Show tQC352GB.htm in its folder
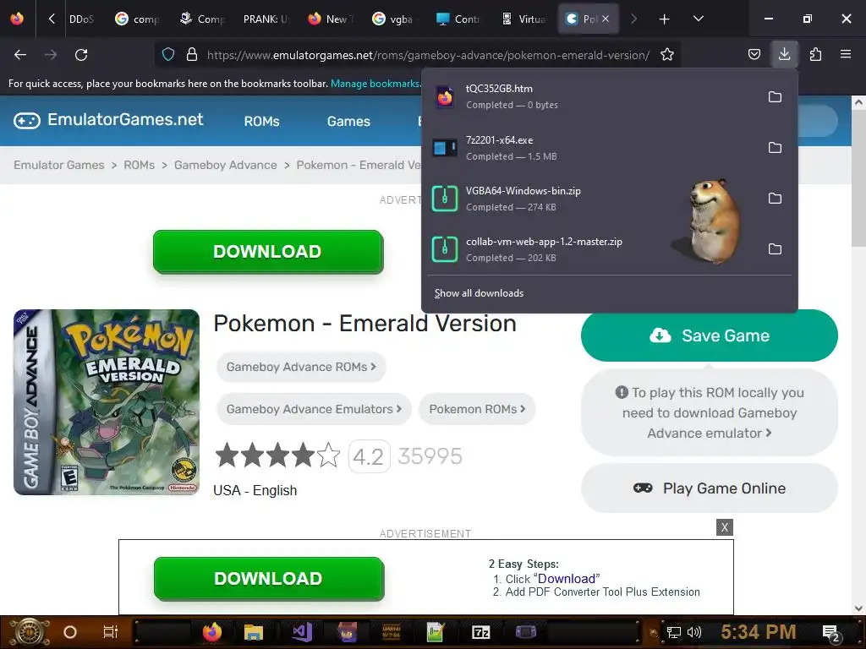 point(775,96)
